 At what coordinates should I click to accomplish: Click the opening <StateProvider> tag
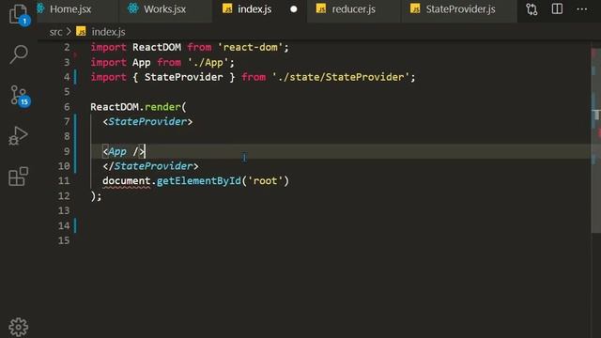click(147, 122)
